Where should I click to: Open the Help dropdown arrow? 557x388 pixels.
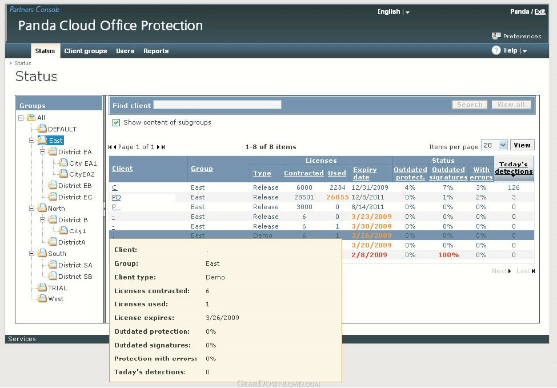tap(524, 51)
